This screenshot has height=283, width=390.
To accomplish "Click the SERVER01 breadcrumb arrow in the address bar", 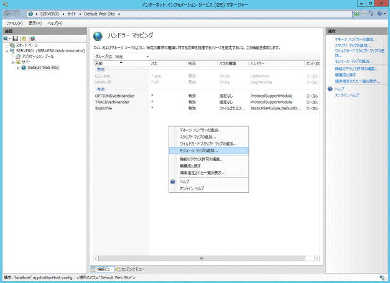I will pos(63,14).
